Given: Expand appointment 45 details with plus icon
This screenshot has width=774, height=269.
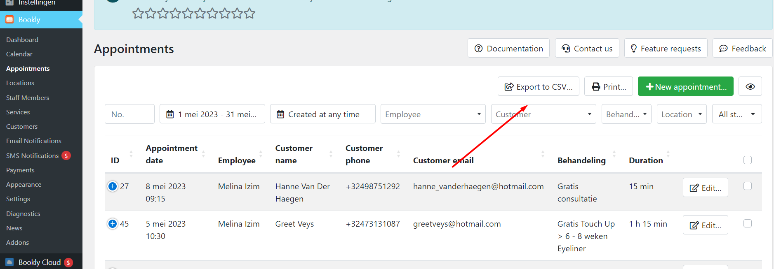Looking at the screenshot, I should point(112,224).
